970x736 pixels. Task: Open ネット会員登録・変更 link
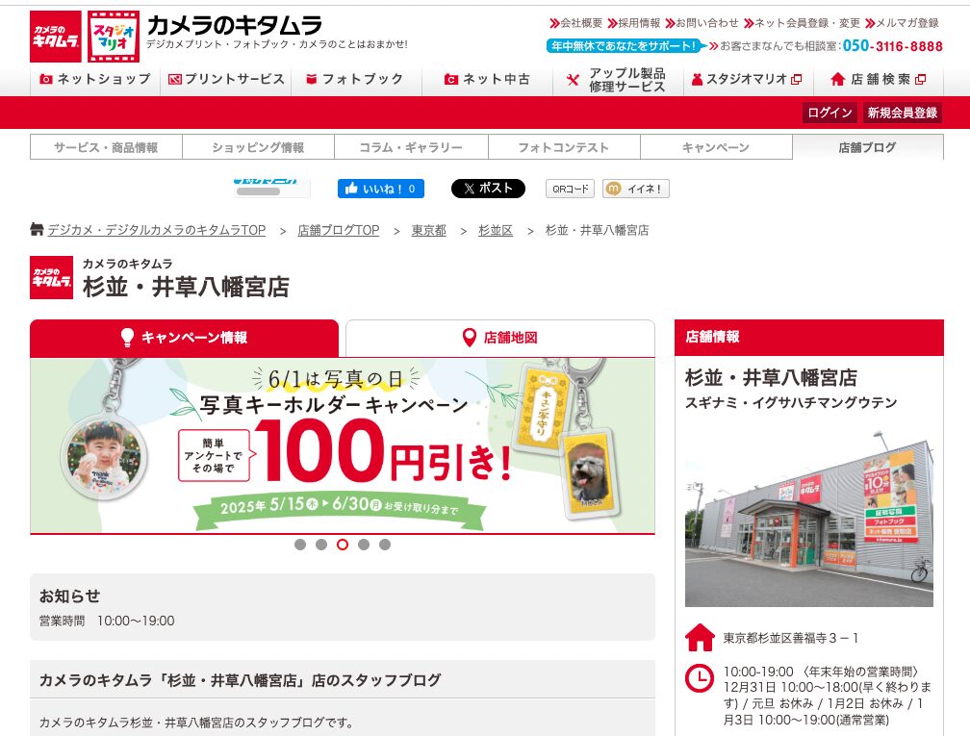(802, 23)
